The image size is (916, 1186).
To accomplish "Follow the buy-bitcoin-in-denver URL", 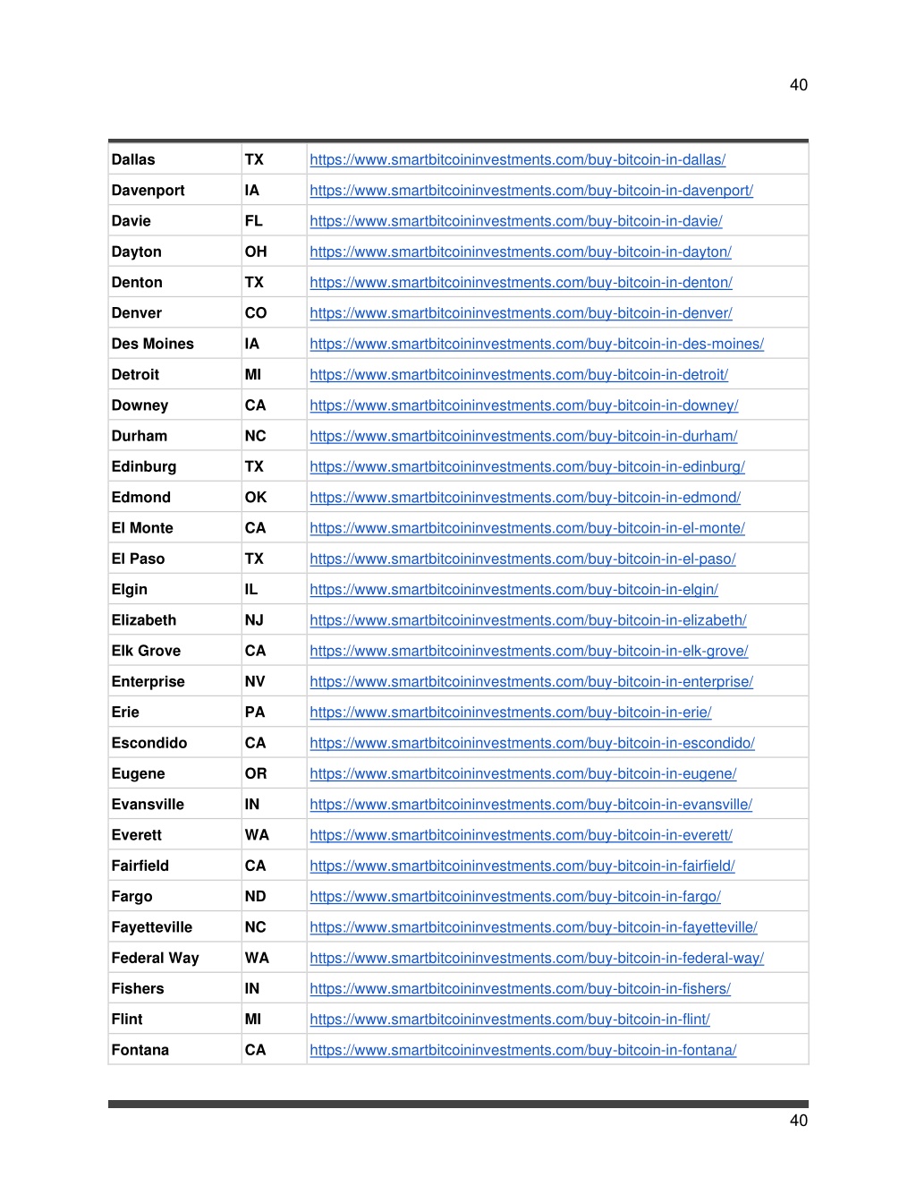I will tap(521, 313).
